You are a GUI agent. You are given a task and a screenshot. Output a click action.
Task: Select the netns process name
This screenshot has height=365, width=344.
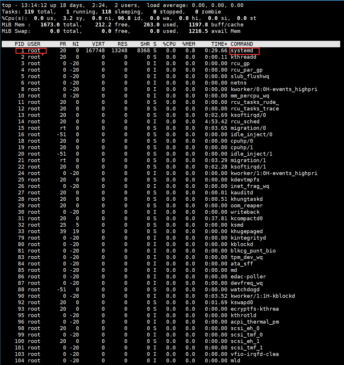(239, 83)
